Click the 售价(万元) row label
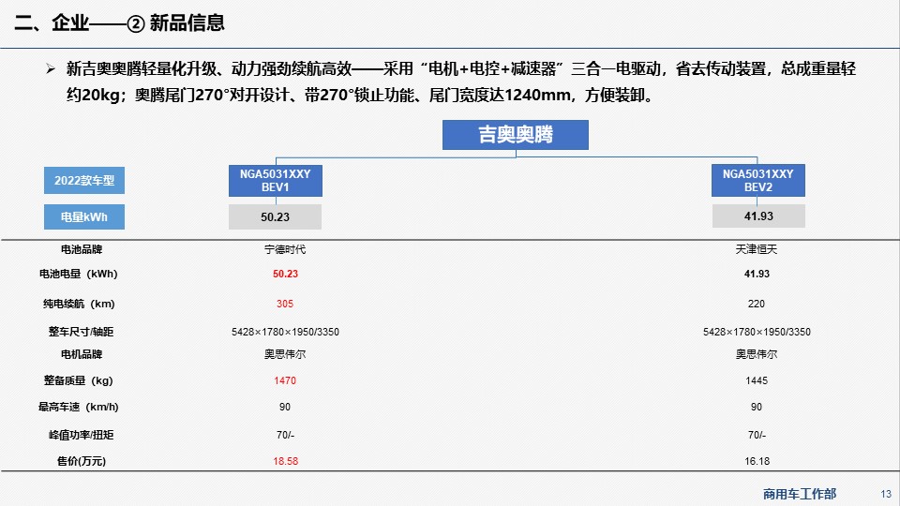900x506 pixels. pos(82,461)
